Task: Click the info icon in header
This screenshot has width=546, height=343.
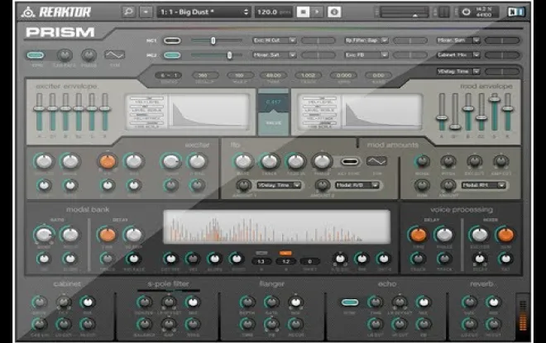Action: [333, 12]
